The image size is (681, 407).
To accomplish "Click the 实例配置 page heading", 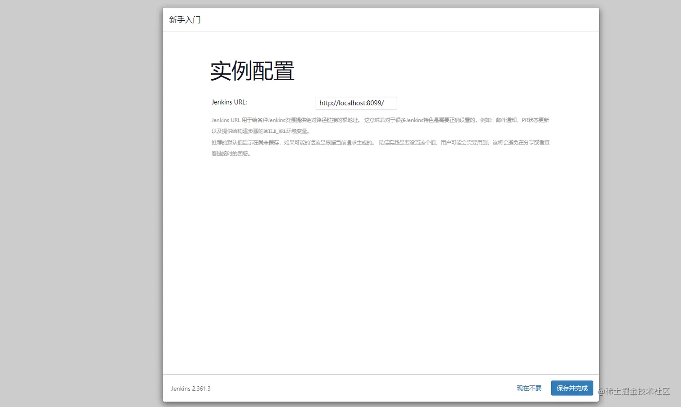I will pyautogui.click(x=252, y=70).
